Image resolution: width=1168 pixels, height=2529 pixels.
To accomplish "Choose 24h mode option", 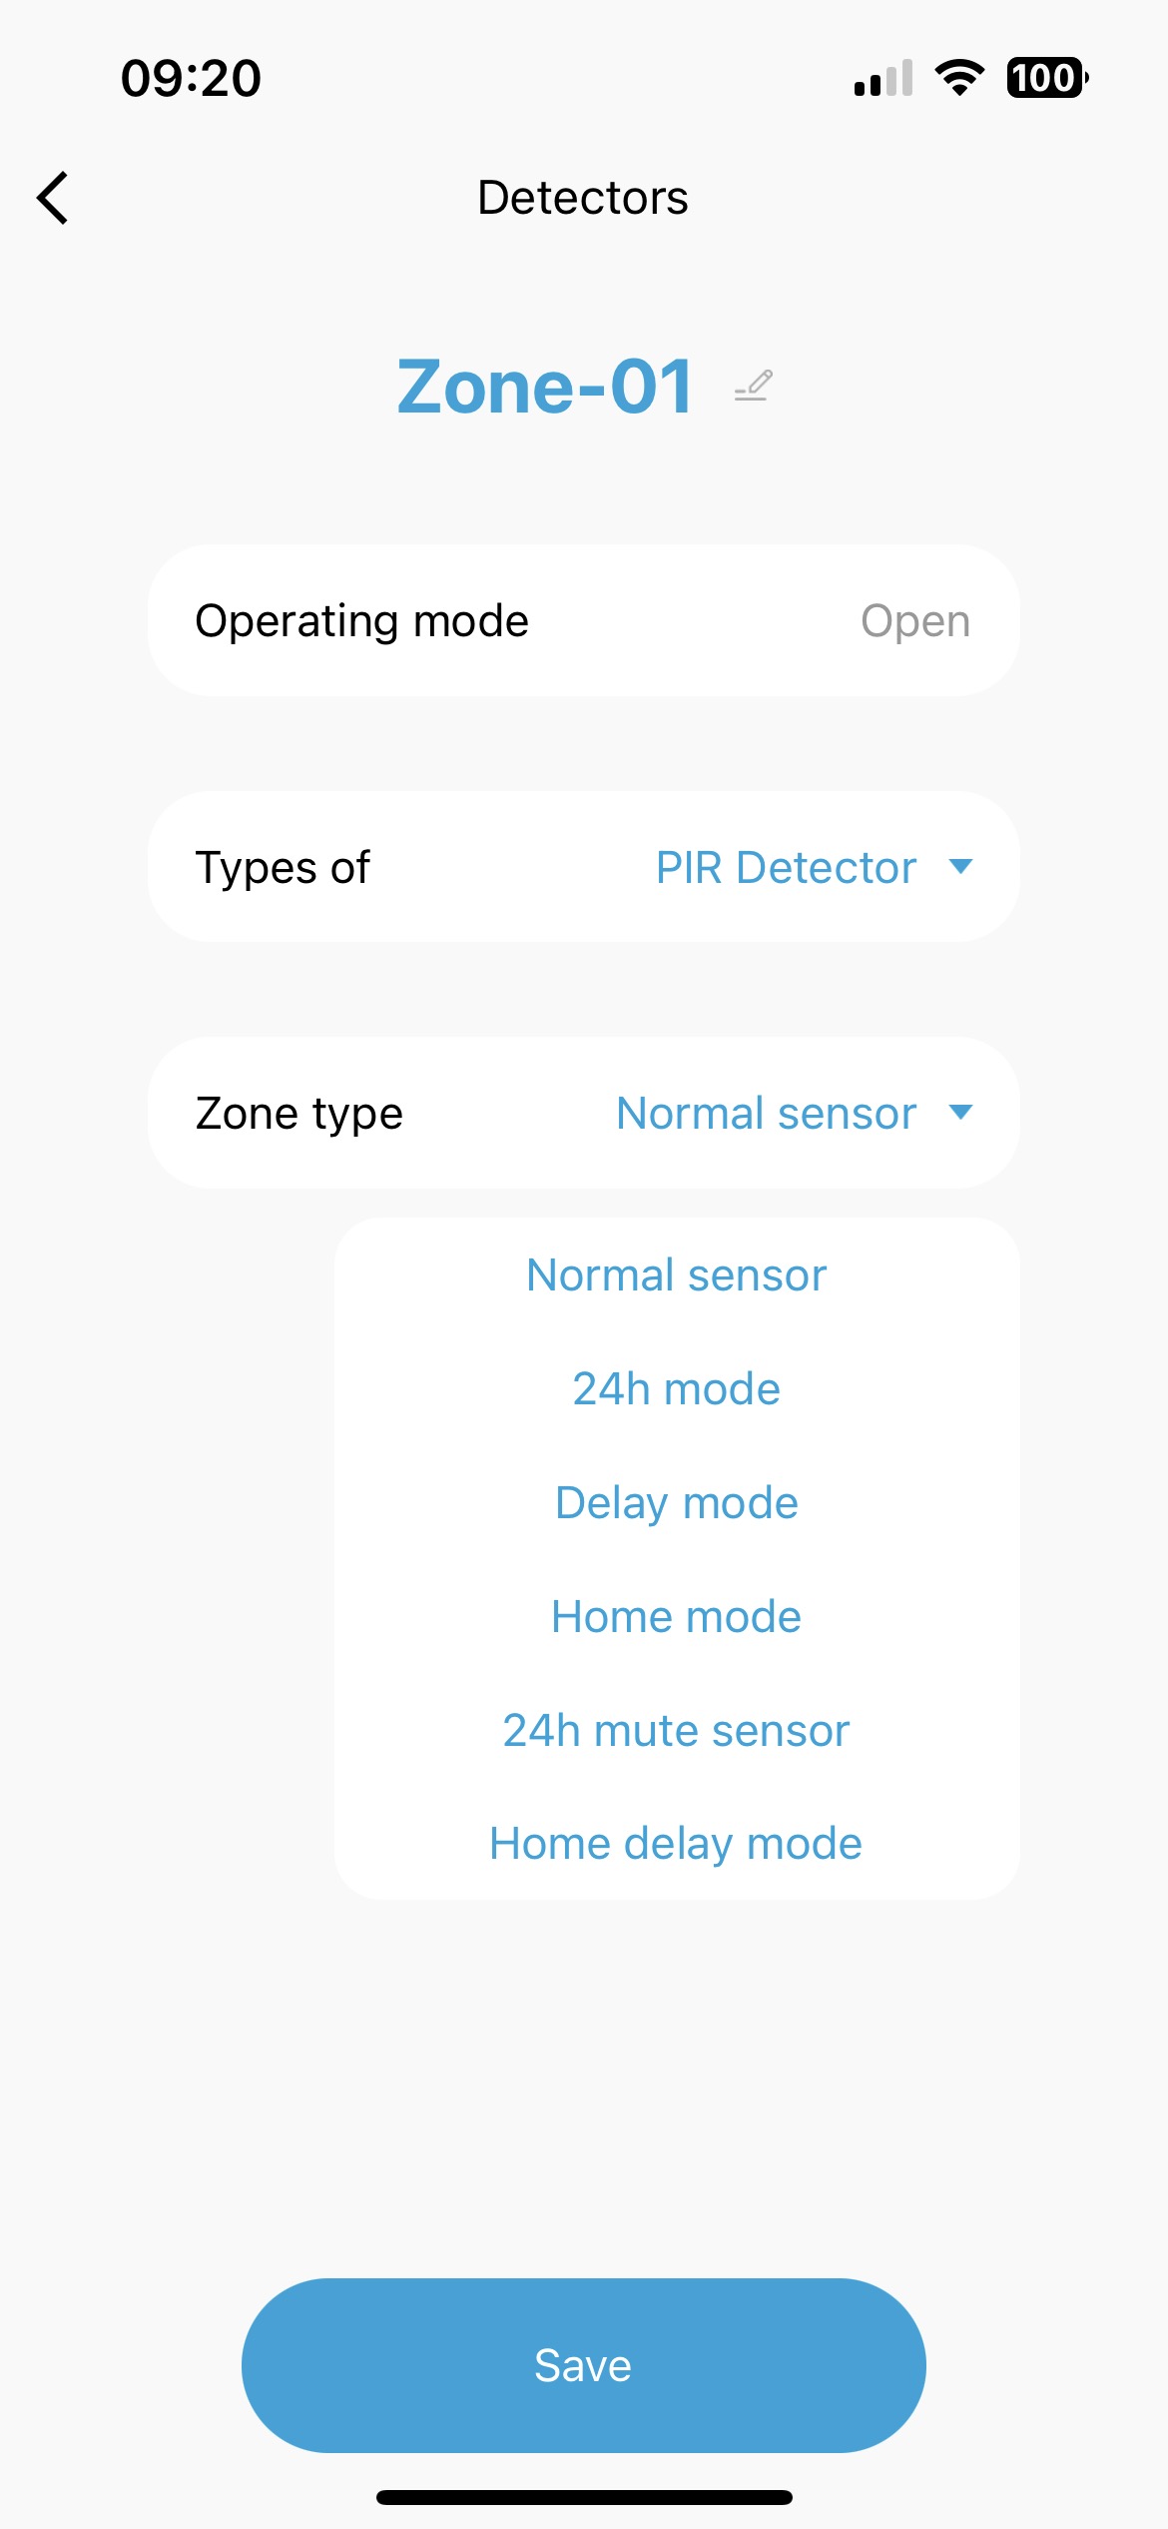I will click(x=677, y=1388).
